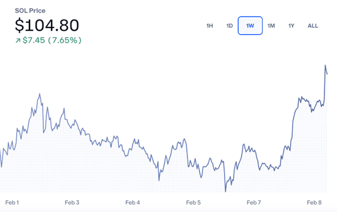The image size is (337, 212).
Task: Click the sharp dip after Feb 4
Action: point(159,180)
